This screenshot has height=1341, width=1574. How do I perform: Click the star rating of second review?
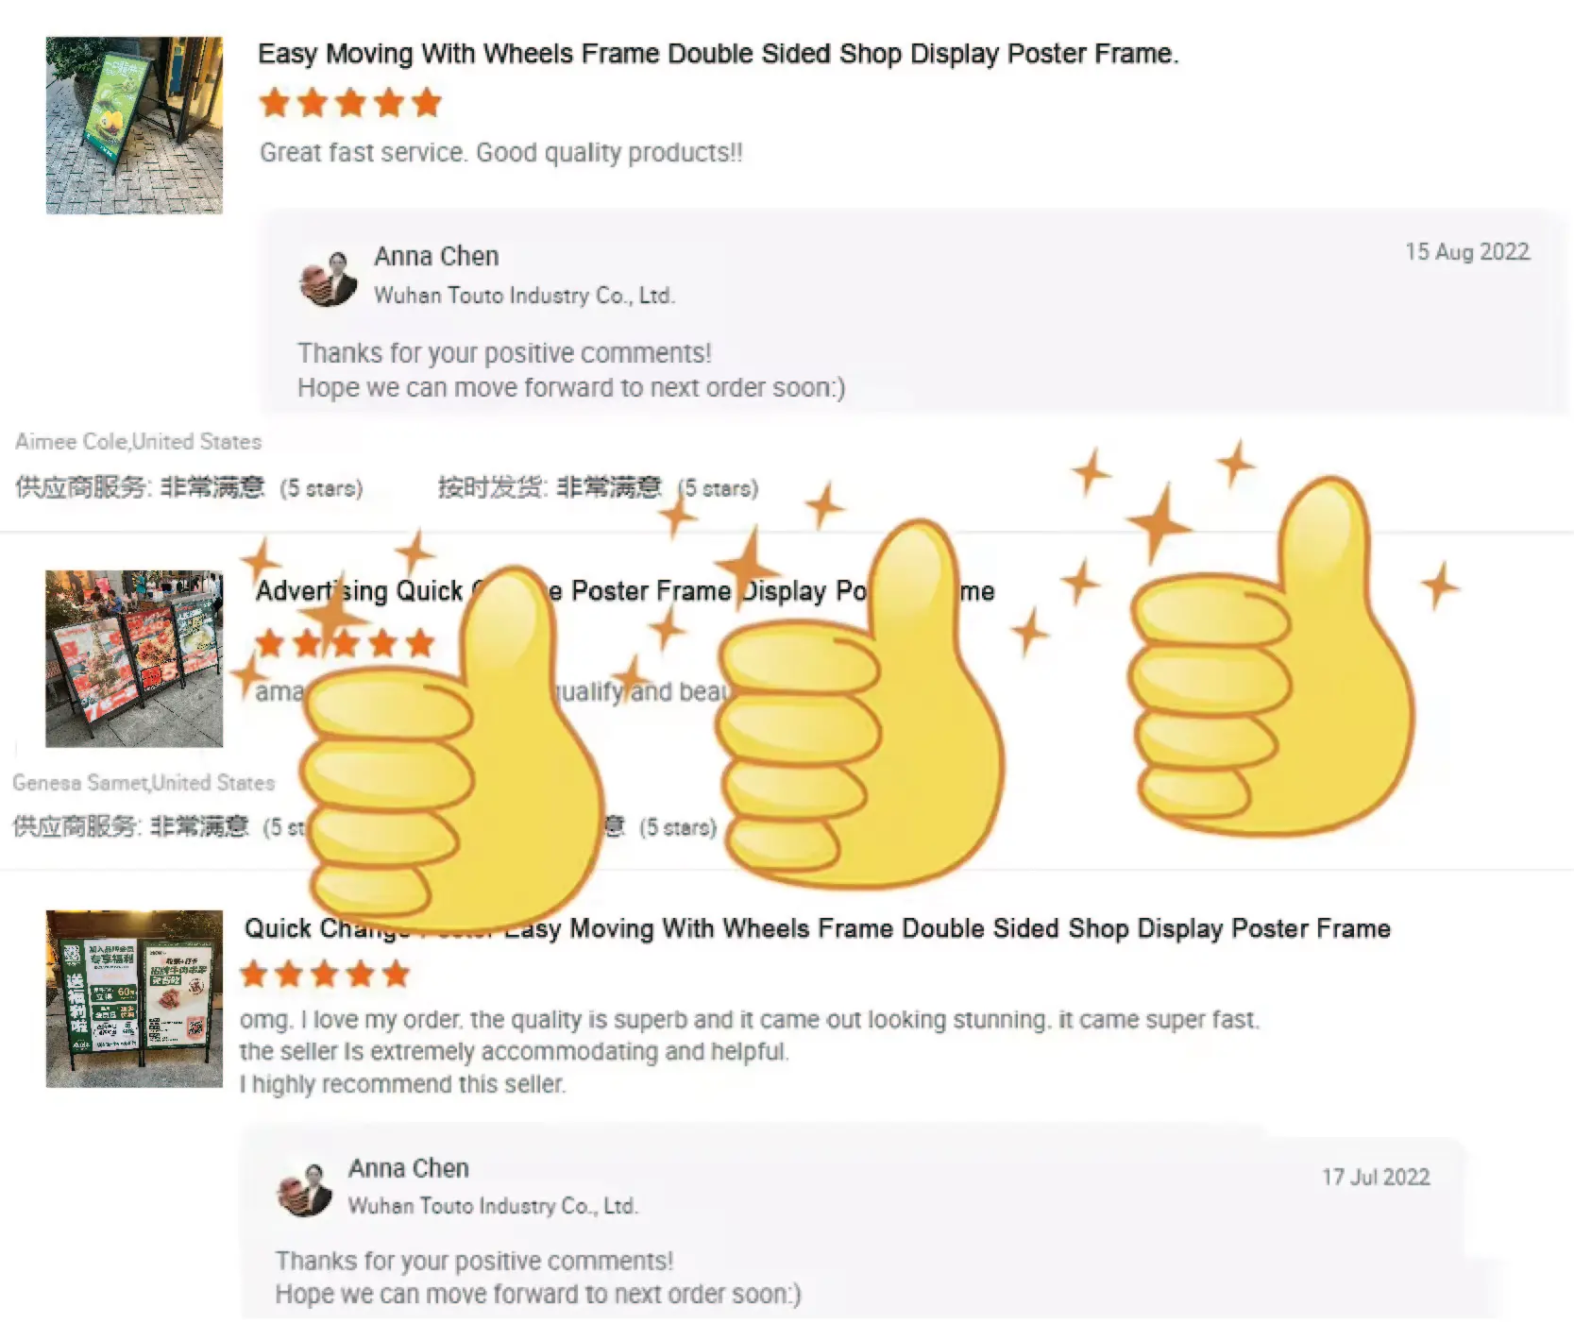click(x=345, y=644)
